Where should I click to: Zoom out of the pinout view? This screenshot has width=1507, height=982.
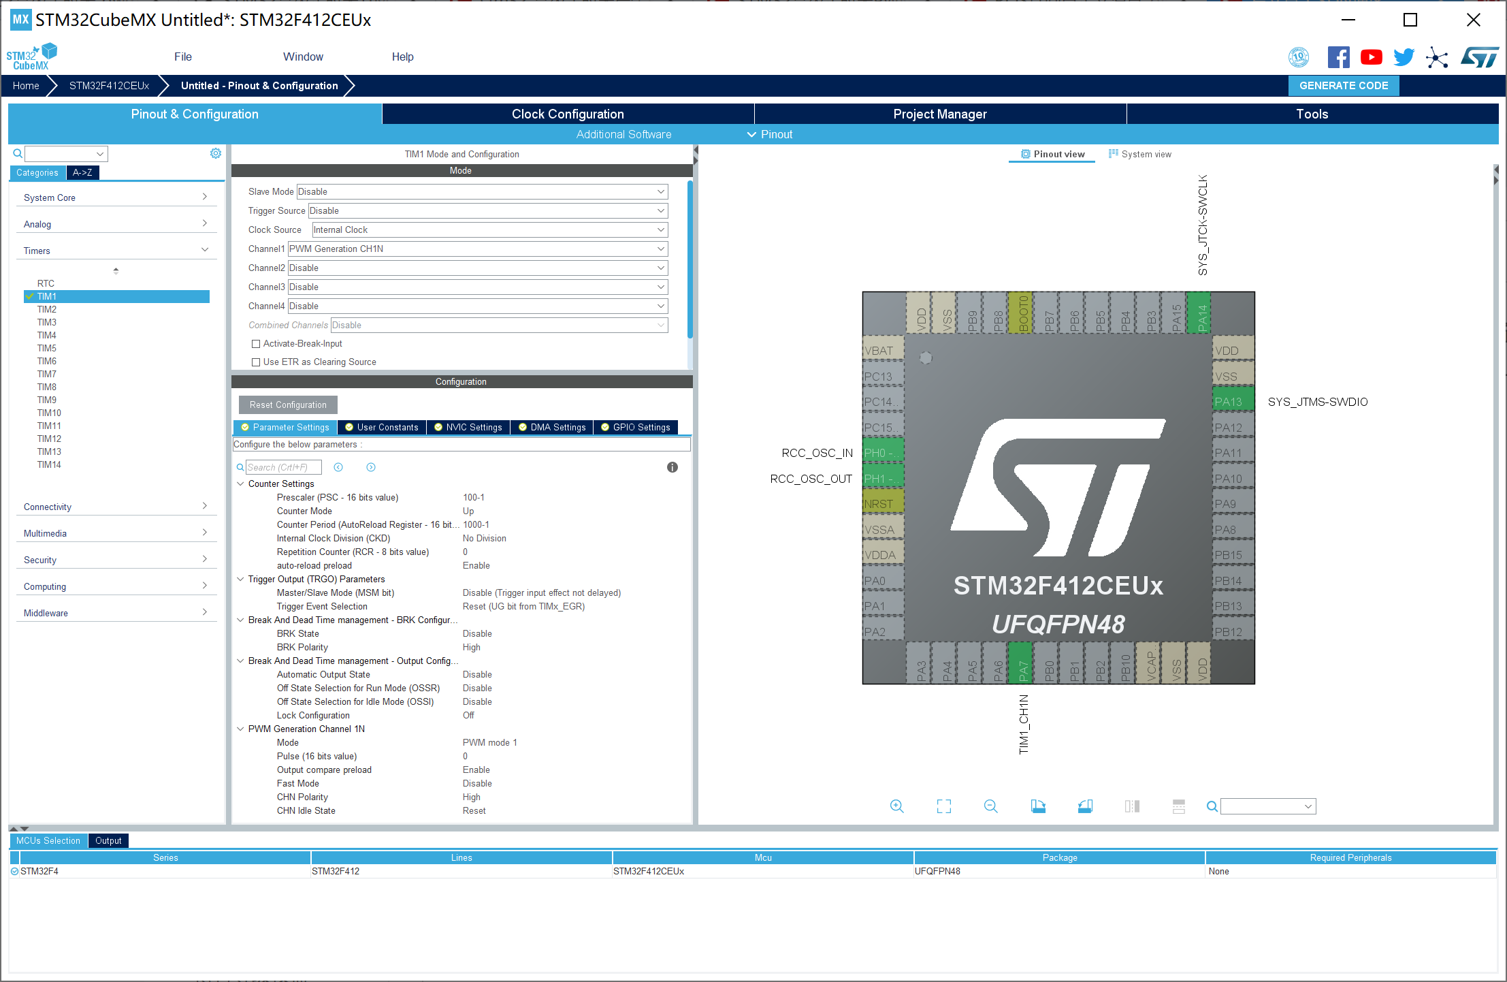tap(990, 806)
